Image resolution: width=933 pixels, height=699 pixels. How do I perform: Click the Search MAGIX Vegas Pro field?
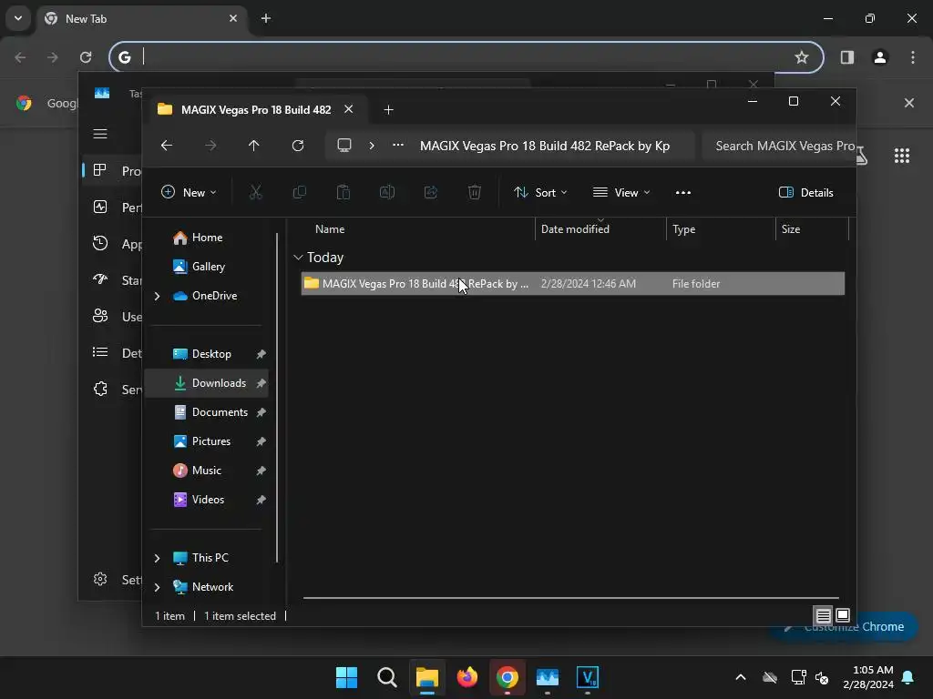(x=778, y=146)
